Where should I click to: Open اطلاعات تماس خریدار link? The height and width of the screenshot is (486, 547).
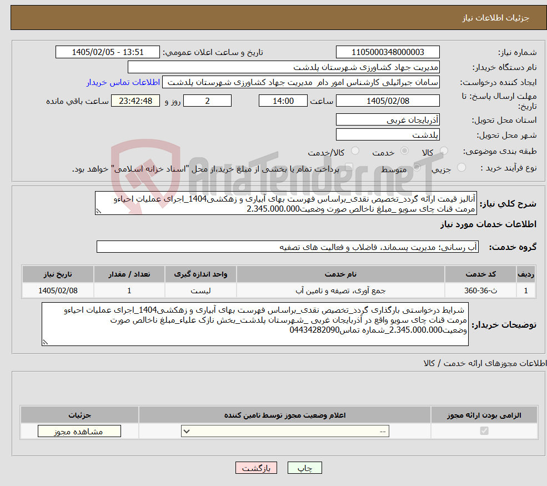(x=123, y=82)
